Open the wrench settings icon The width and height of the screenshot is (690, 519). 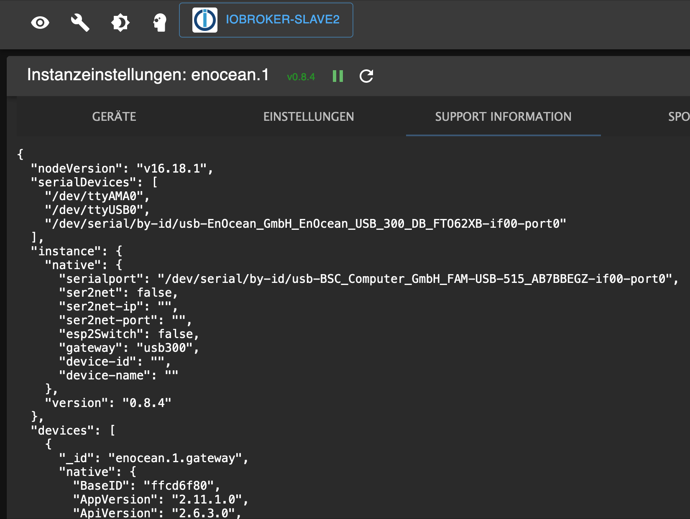pyautogui.click(x=80, y=23)
